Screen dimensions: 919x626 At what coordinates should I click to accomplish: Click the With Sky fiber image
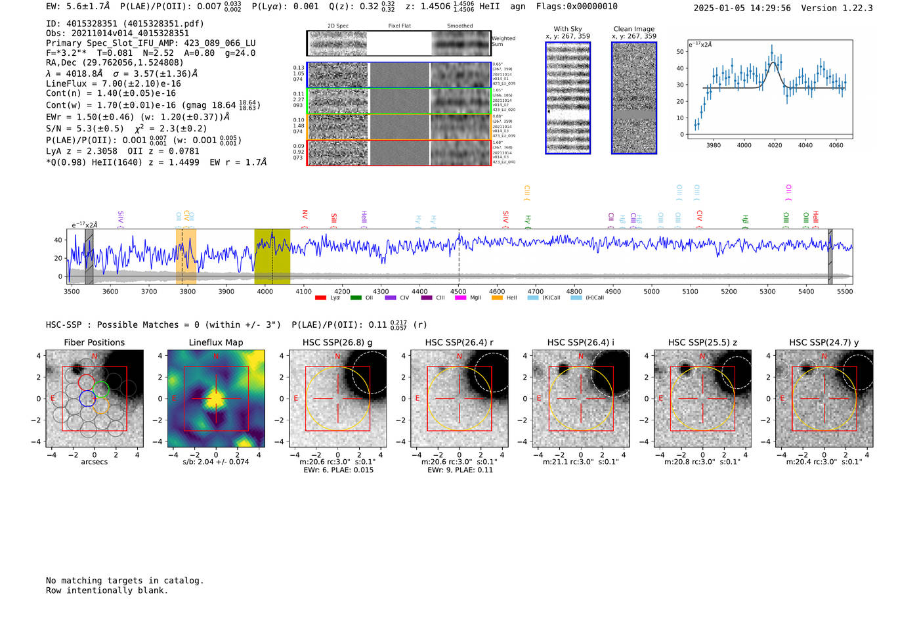[568, 98]
